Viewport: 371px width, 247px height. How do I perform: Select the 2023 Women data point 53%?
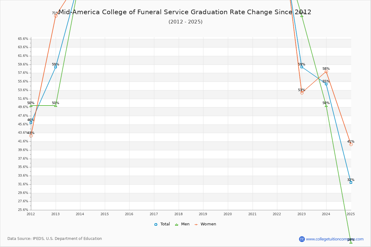tap(302, 93)
